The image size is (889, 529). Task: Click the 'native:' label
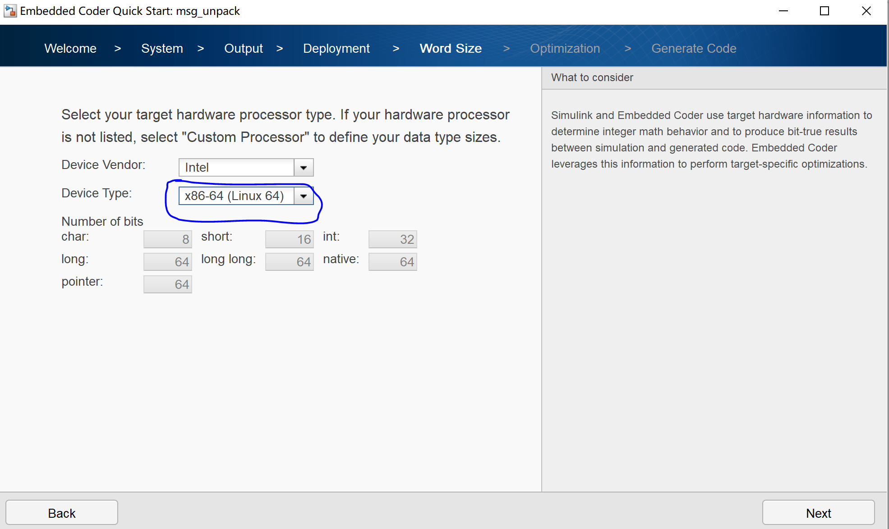pos(341,259)
